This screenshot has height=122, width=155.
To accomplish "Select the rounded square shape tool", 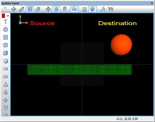I will (6, 45).
